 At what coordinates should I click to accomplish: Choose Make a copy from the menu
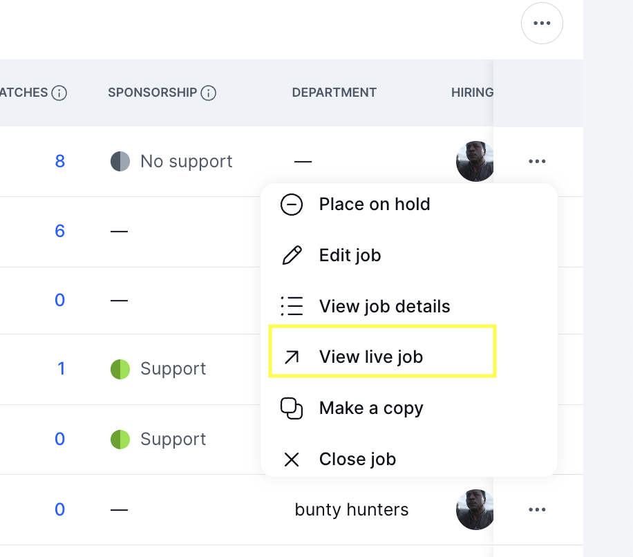(x=408, y=408)
